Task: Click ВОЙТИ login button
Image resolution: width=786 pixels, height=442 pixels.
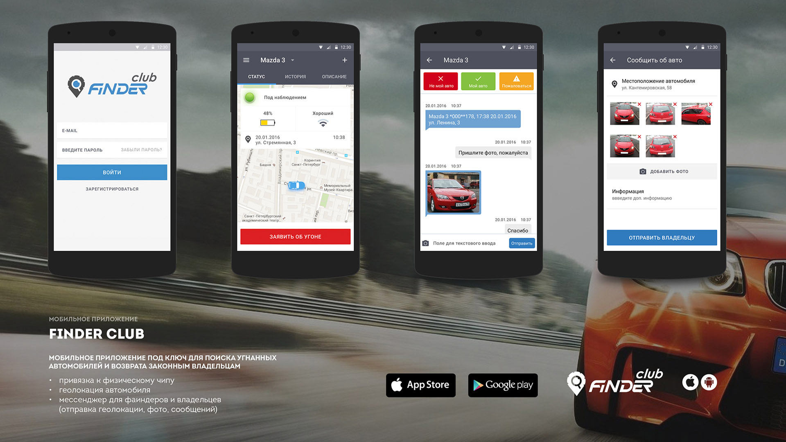Action: [112, 172]
